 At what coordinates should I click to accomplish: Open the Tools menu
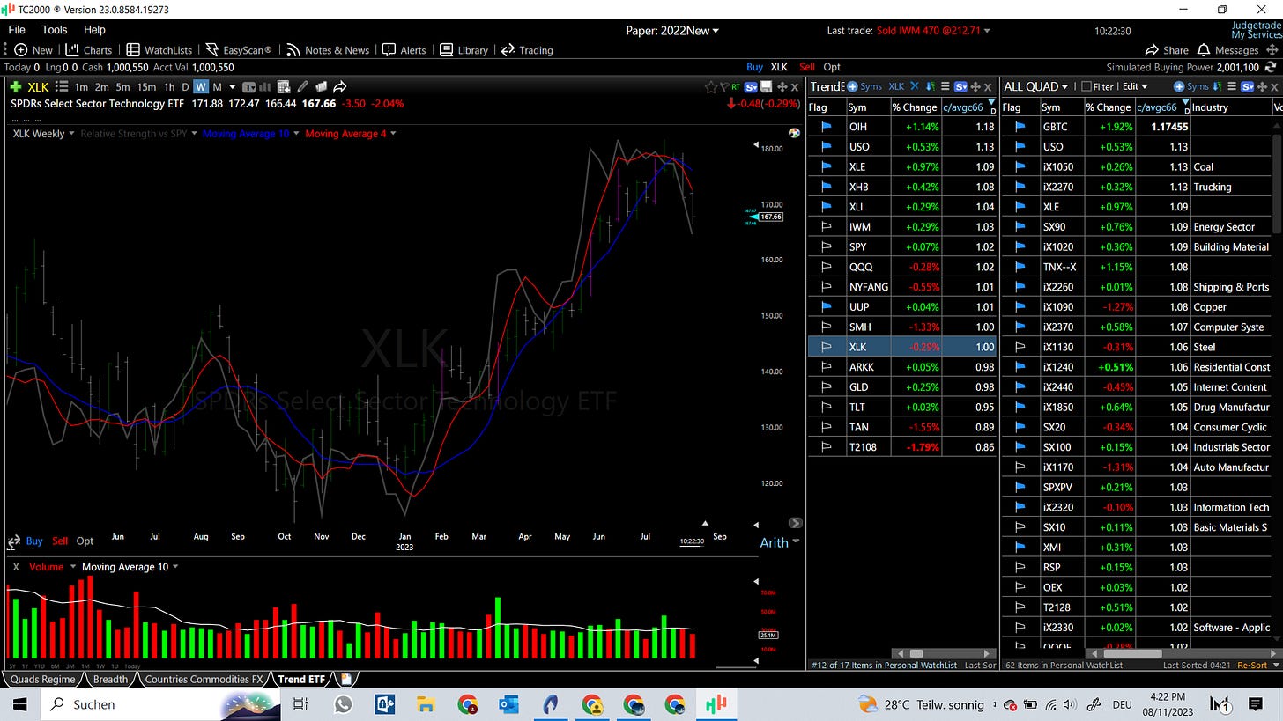click(55, 30)
